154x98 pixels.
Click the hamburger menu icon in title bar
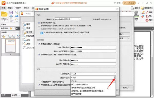(x=139, y=3)
